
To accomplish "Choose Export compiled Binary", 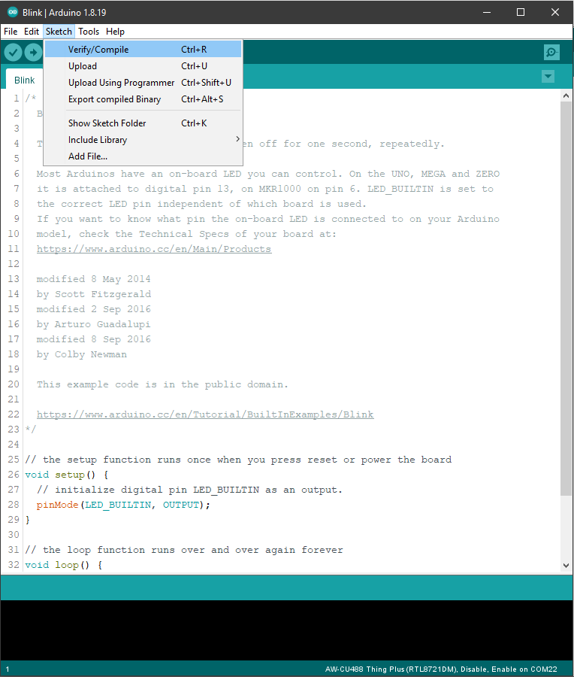I will point(143,99).
